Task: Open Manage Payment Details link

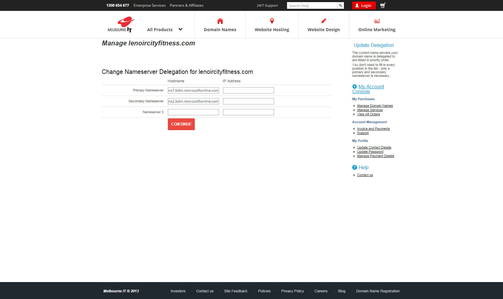Action: (375, 156)
